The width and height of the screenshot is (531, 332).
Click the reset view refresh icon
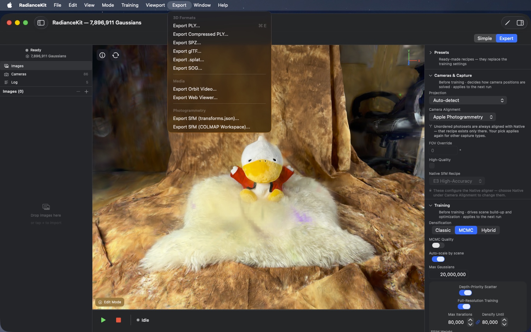tap(116, 55)
